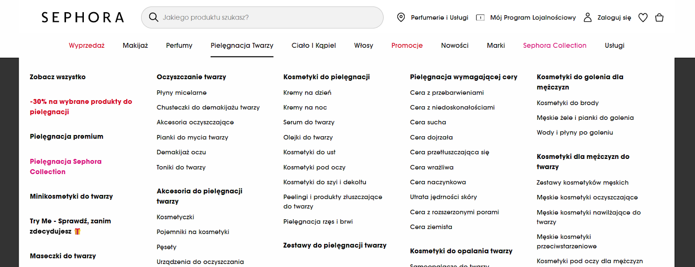Open Kosmetyki do pielęgnacji heading
Screen dimensions: 695x267
[327, 77]
